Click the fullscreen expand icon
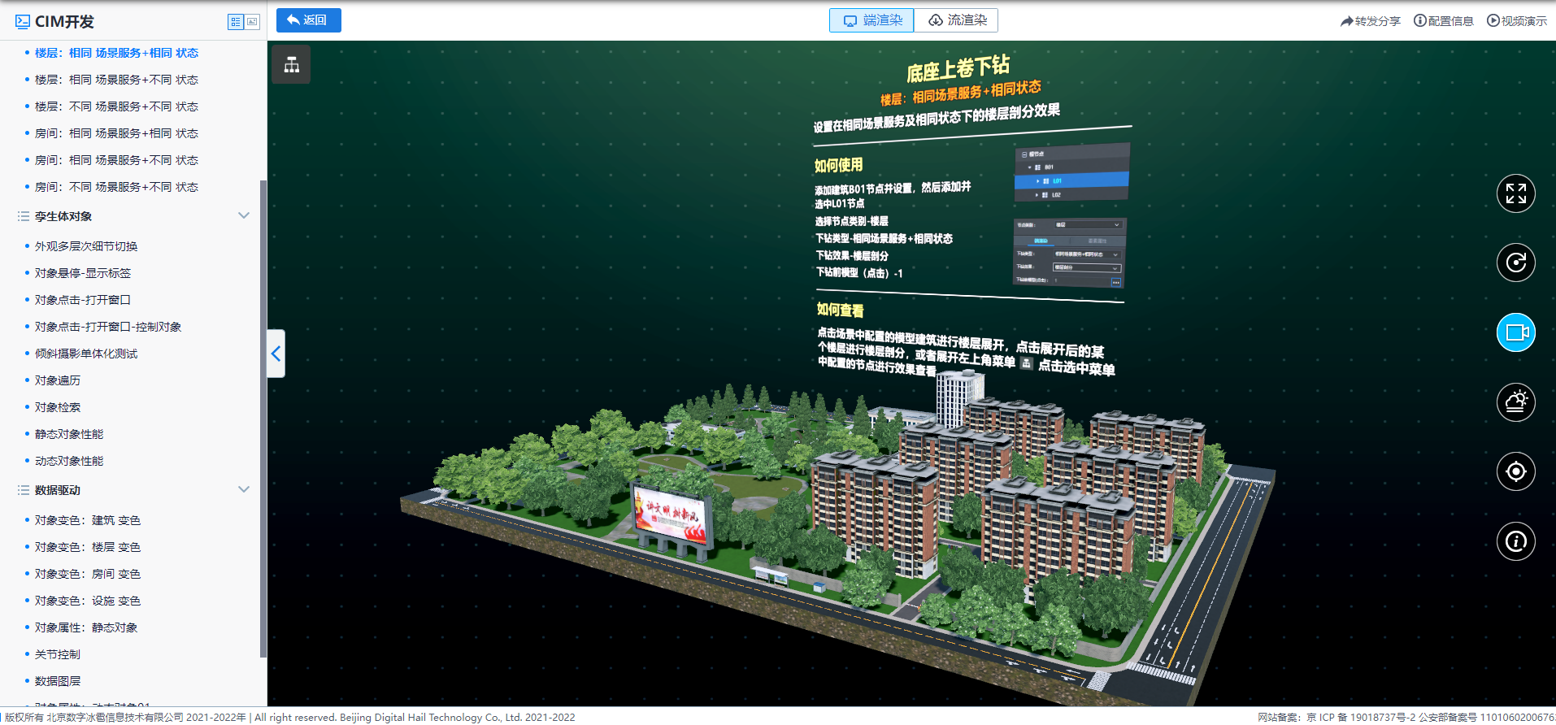Viewport: 1556px width, 725px height. (x=1515, y=193)
